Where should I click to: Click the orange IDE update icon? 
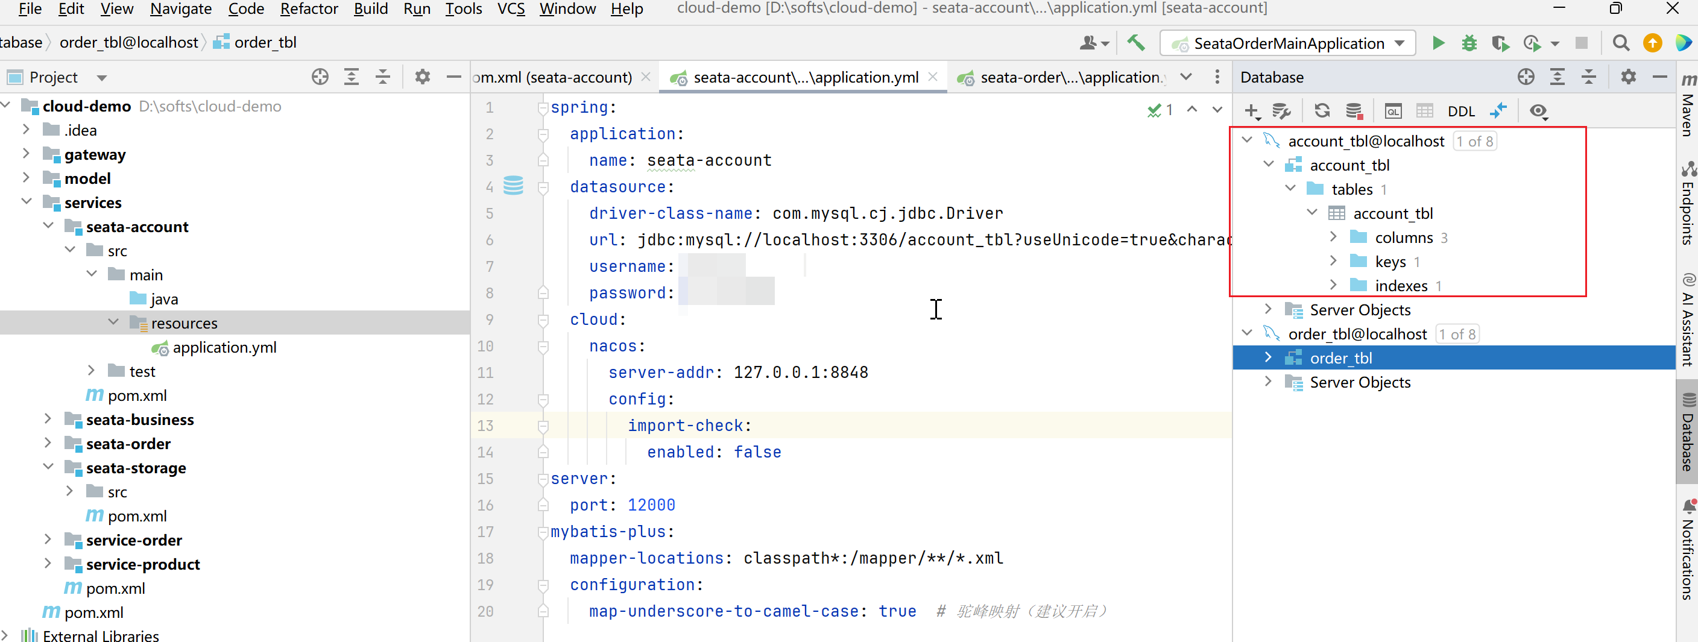1653,43
